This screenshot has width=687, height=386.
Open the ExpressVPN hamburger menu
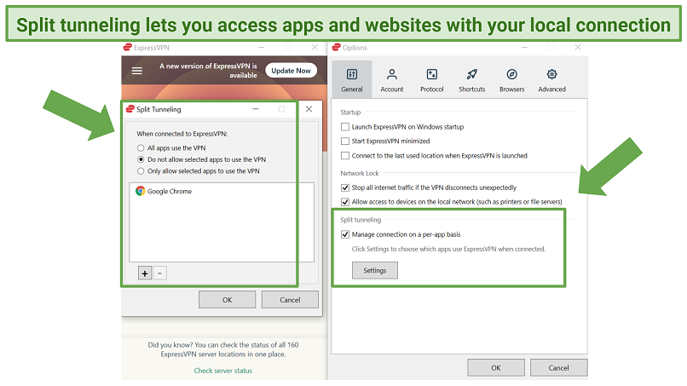point(137,71)
